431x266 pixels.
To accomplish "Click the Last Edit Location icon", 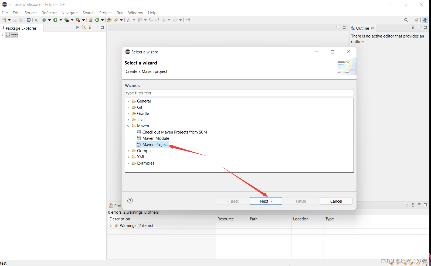I will (151, 20).
